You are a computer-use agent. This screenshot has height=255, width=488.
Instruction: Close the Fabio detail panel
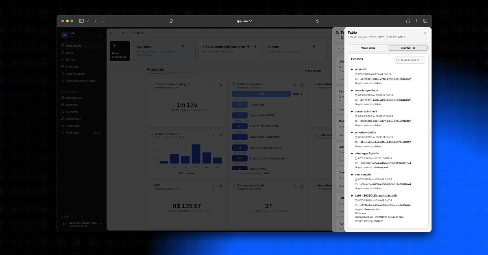pyautogui.click(x=425, y=33)
